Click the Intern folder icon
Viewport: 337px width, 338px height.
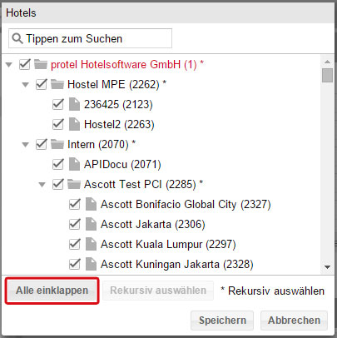57,144
